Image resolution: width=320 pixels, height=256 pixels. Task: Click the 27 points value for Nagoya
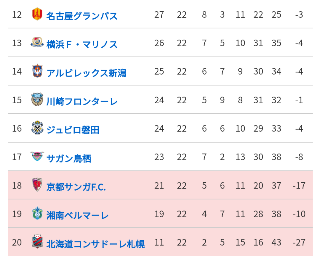point(159,15)
